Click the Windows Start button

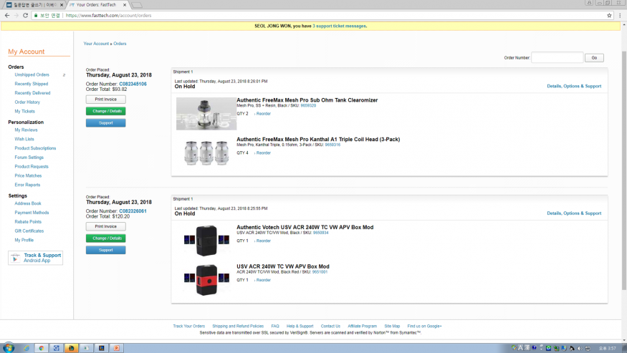(x=8, y=347)
